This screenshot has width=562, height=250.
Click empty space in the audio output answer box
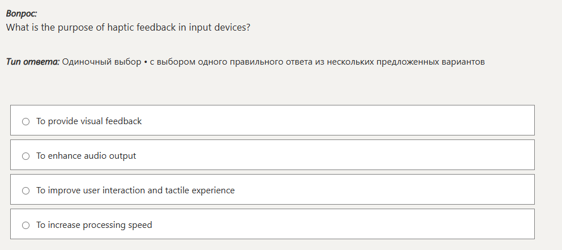[x=368, y=155]
